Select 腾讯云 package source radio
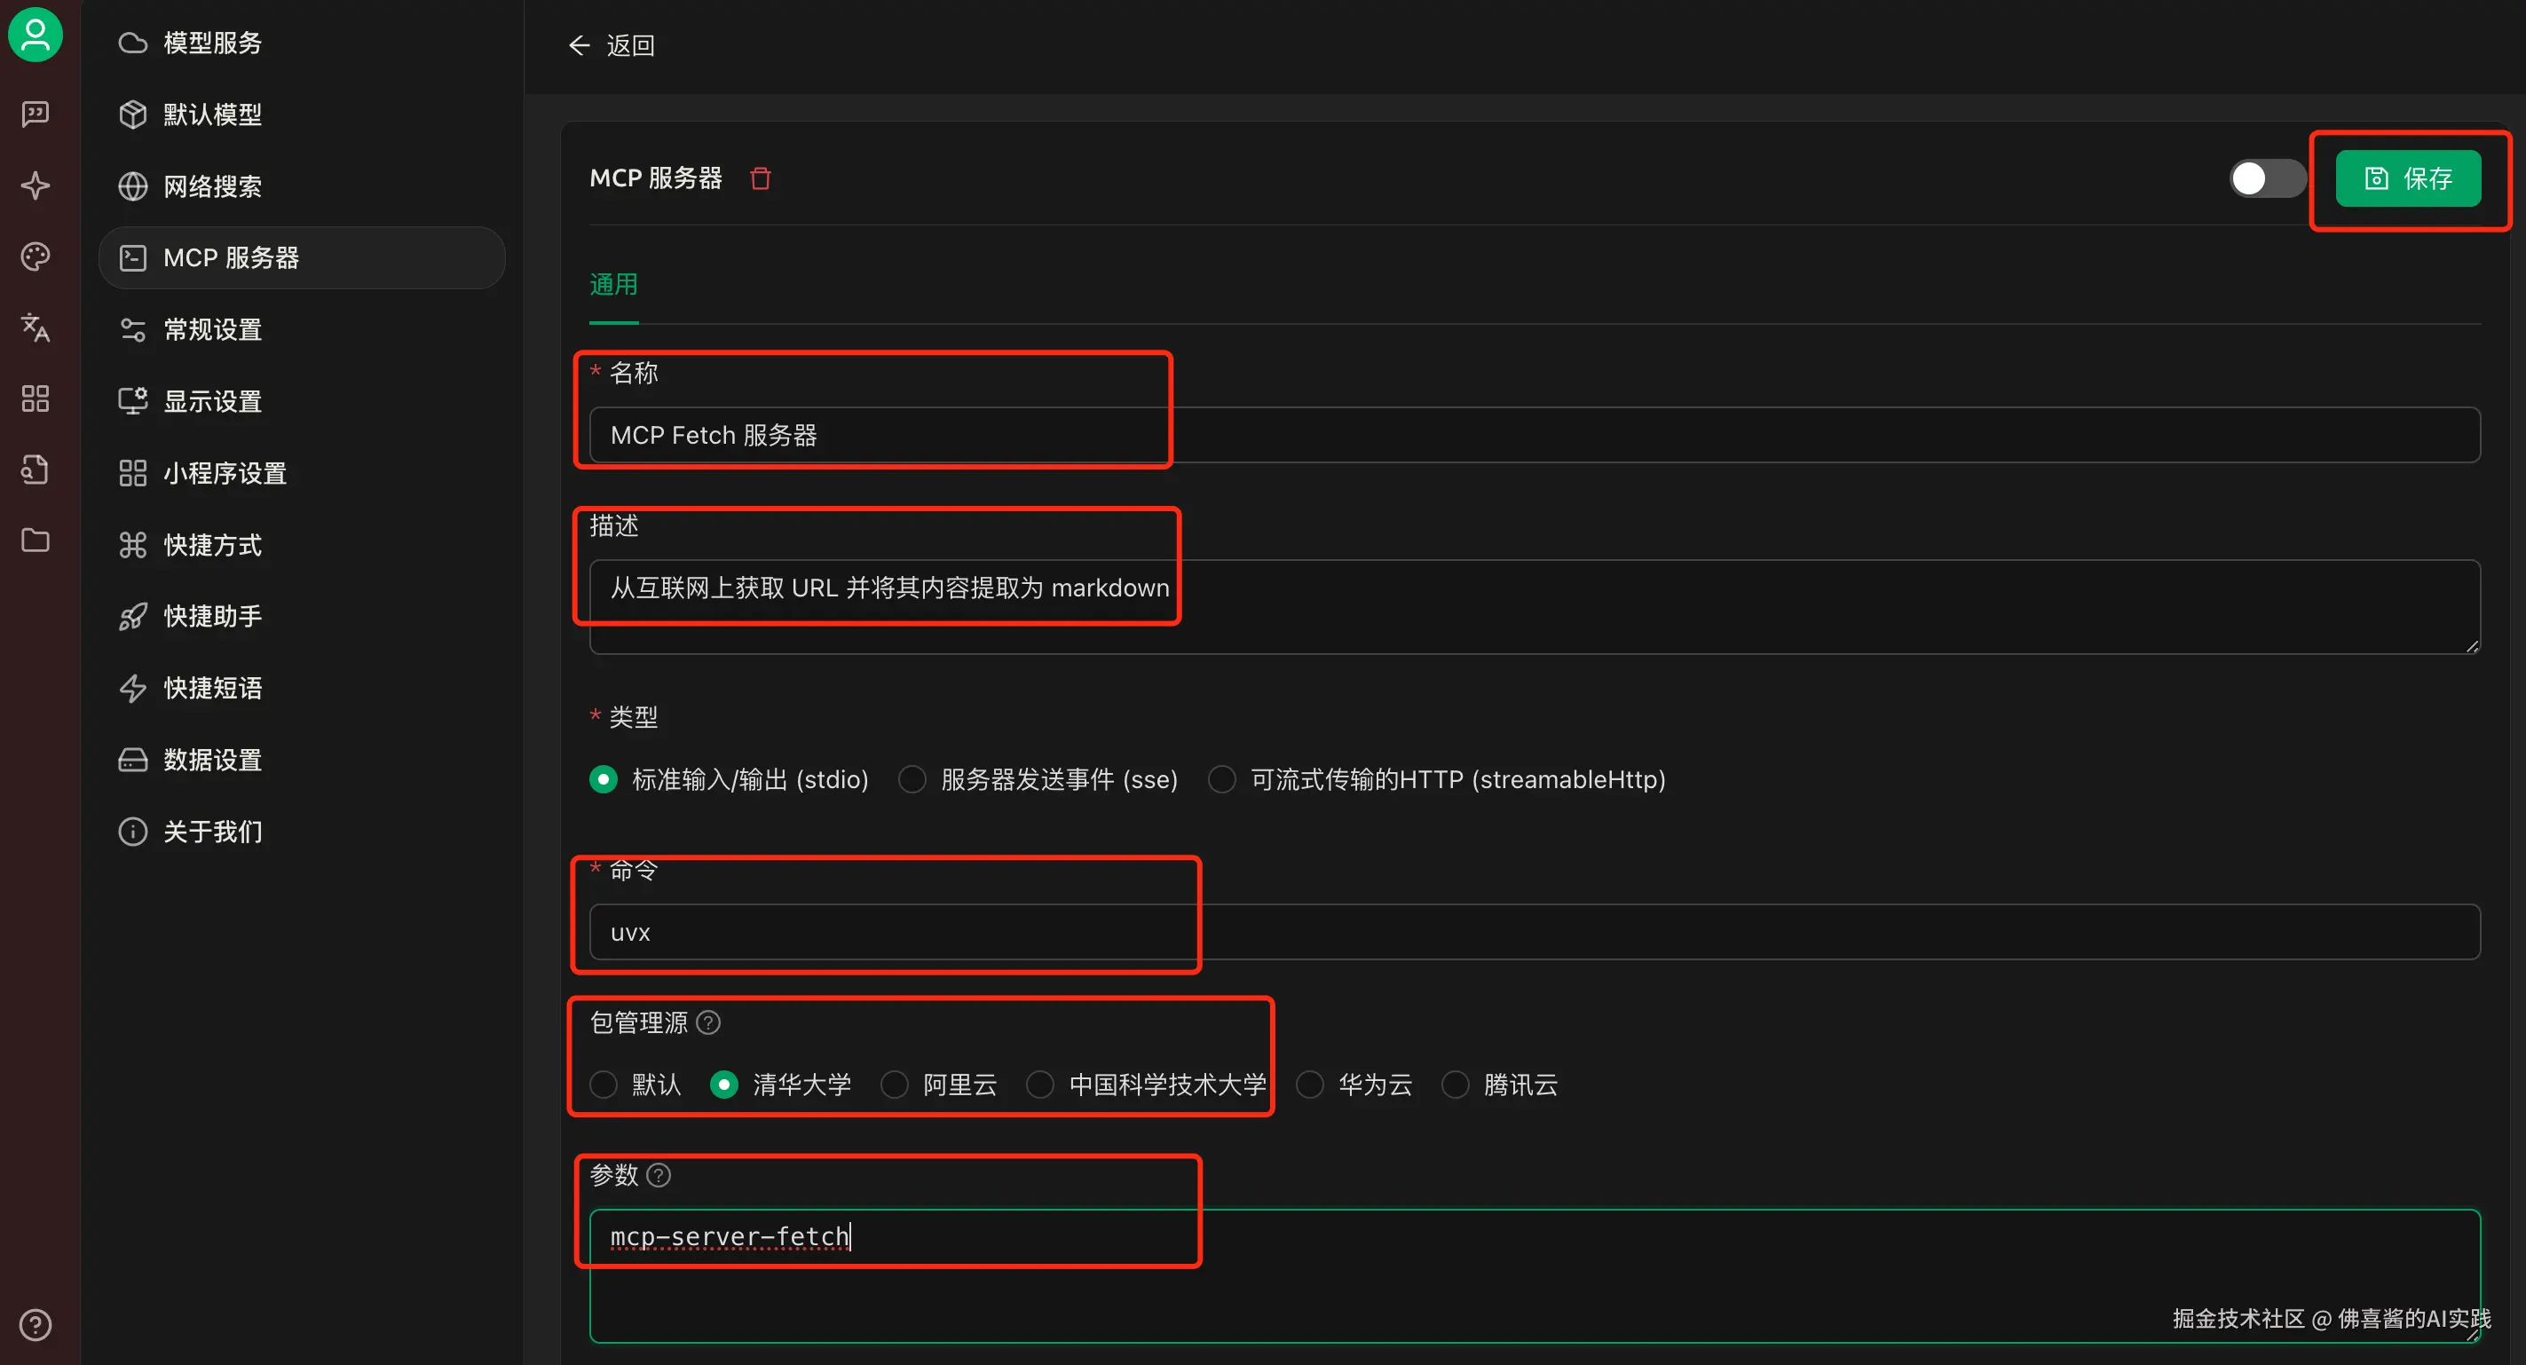The height and width of the screenshot is (1365, 2526). [1456, 1085]
